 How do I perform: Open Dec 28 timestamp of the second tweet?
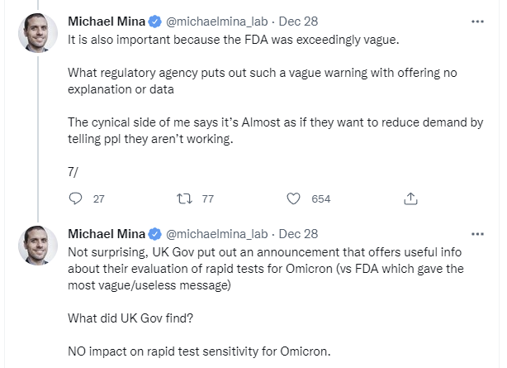tap(298, 234)
